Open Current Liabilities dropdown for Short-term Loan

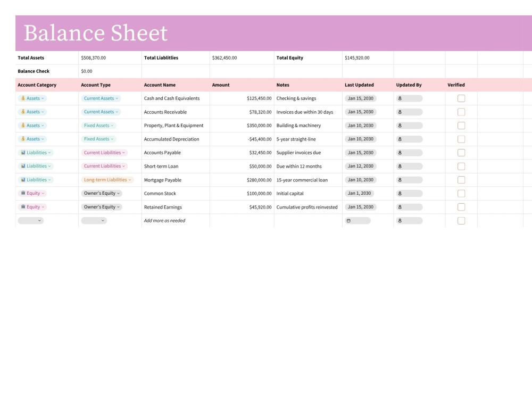[104, 166]
